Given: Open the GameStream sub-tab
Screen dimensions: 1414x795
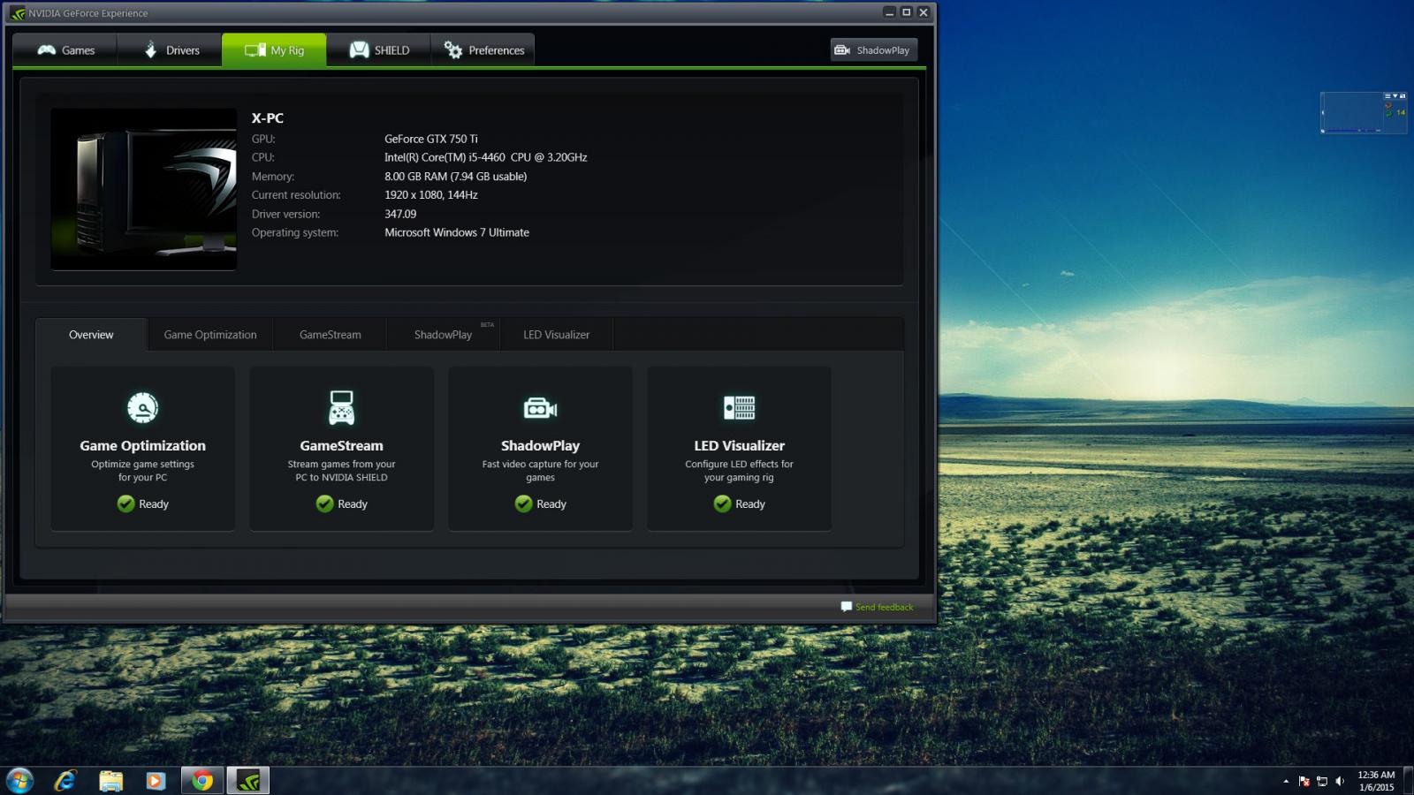Looking at the screenshot, I should 330,335.
